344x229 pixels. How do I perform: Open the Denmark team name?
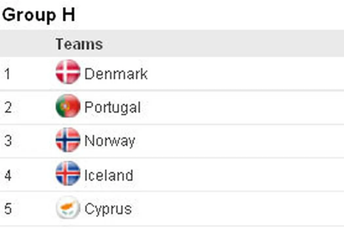(116, 74)
